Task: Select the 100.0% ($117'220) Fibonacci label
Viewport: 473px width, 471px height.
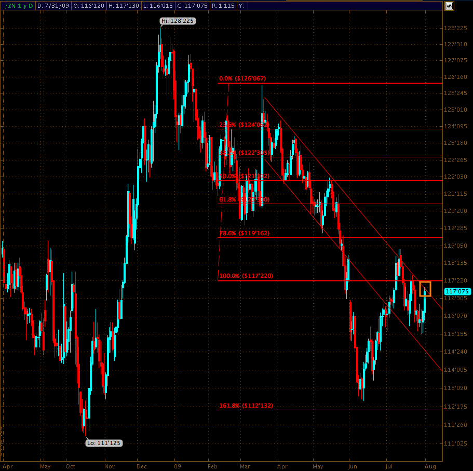Action: (246, 275)
